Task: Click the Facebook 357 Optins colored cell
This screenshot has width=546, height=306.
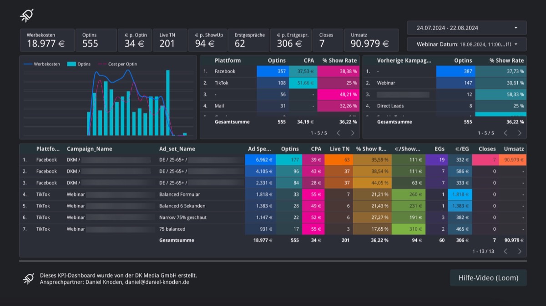Action: point(273,71)
